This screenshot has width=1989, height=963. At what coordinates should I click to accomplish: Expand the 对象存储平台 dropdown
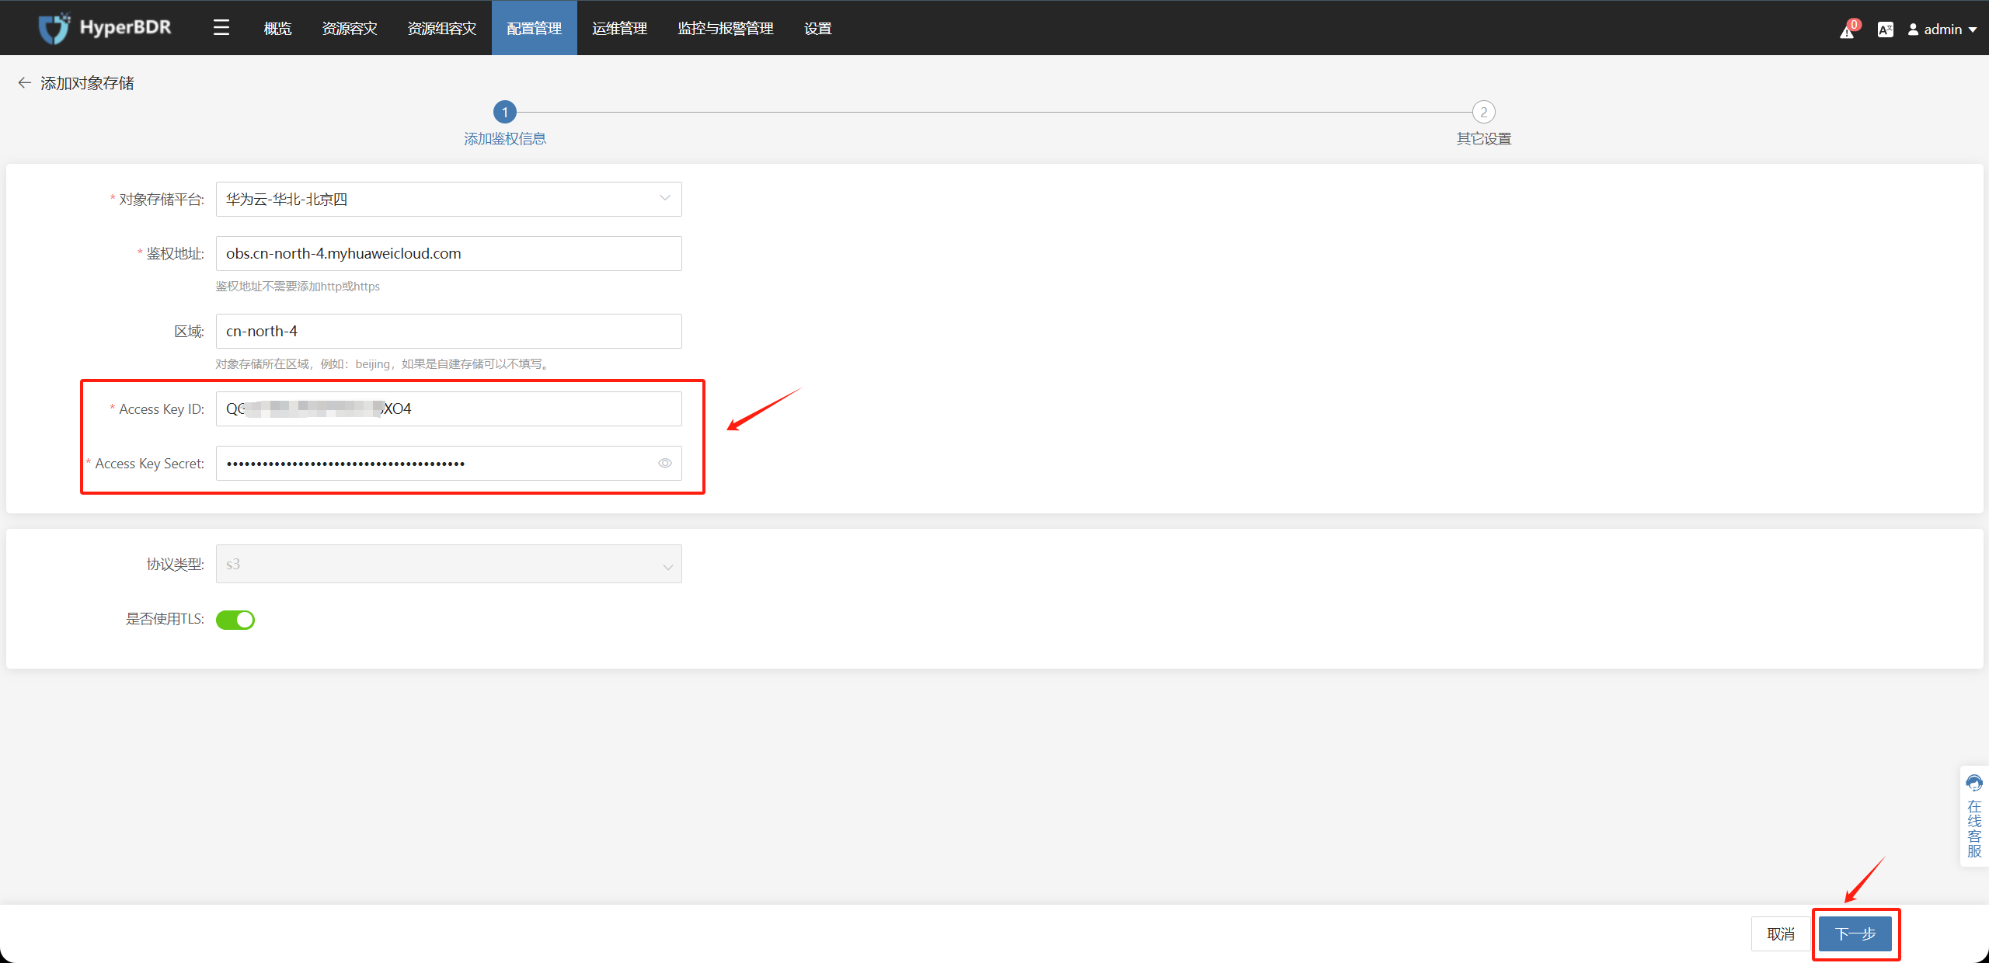[x=449, y=199]
